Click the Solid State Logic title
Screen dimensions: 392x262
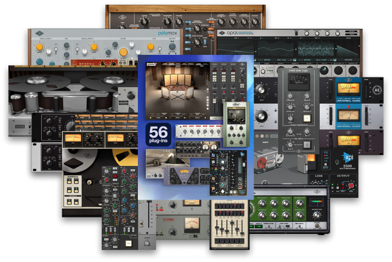pyautogui.click(x=298, y=70)
